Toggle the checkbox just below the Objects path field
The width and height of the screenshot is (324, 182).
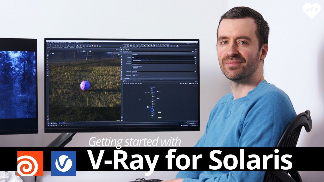click(x=132, y=60)
